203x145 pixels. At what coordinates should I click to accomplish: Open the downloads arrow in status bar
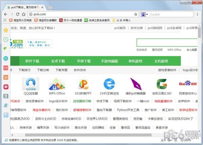pos(162,140)
